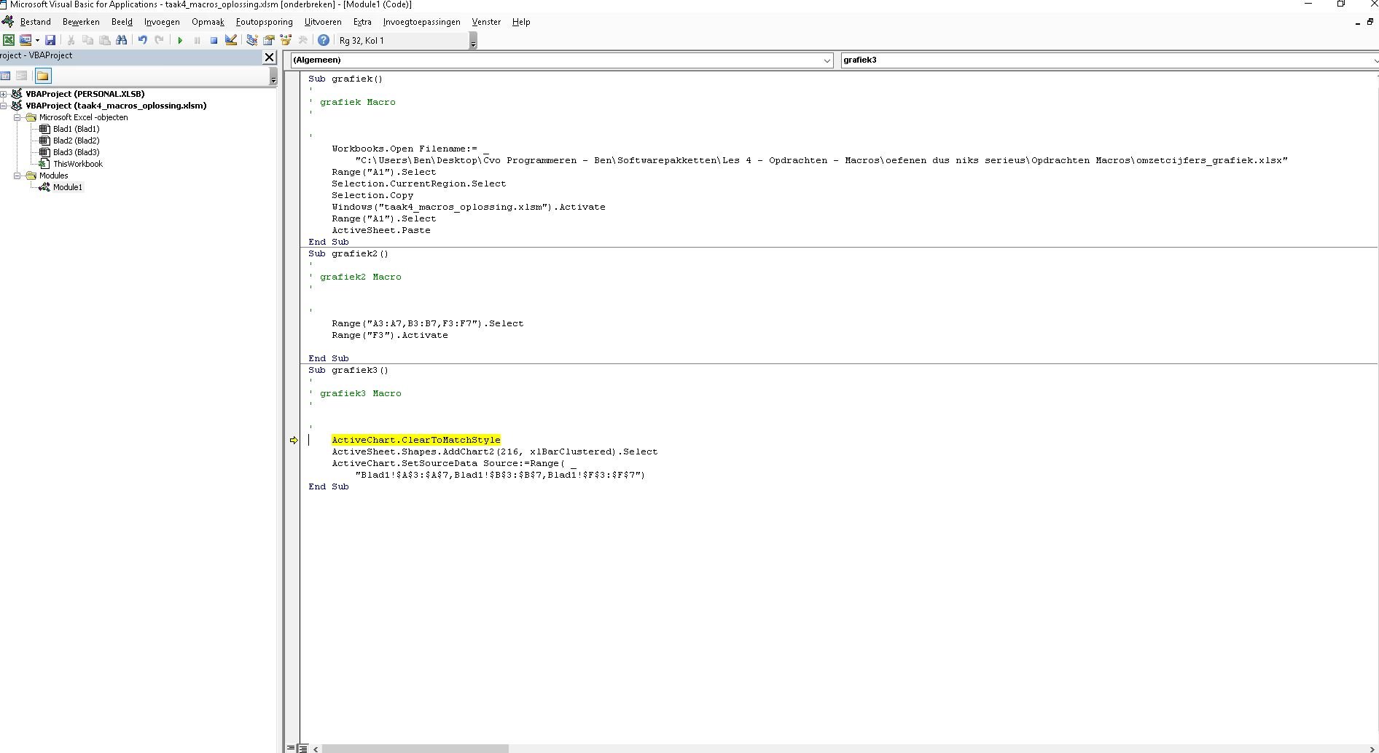Close the Project - VBAProject pane
The height and width of the screenshot is (753, 1379).
269,57
